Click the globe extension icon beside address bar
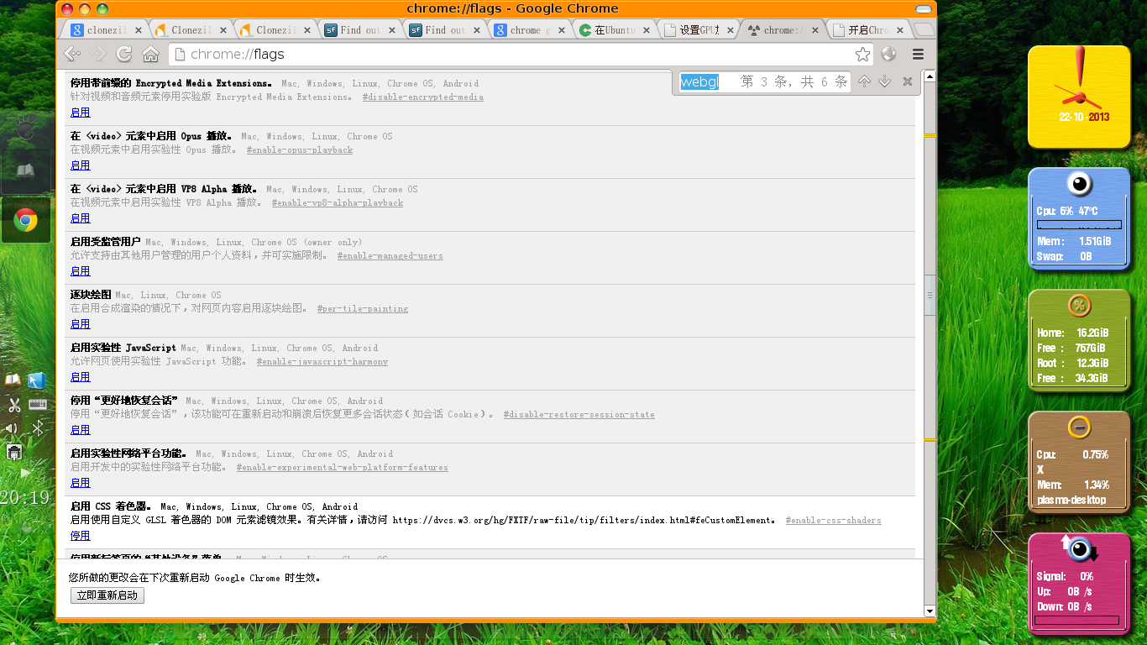The image size is (1147, 645). coord(888,55)
